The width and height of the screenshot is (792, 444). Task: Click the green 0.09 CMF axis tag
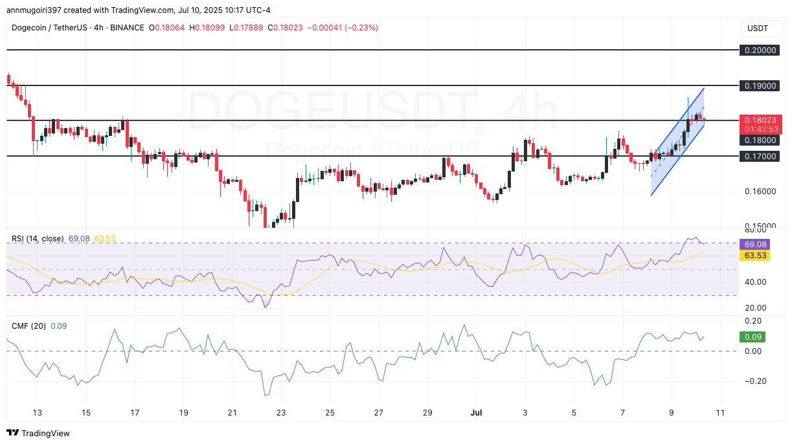coord(752,337)
